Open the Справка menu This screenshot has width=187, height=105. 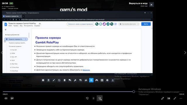(x=37, y=26)
